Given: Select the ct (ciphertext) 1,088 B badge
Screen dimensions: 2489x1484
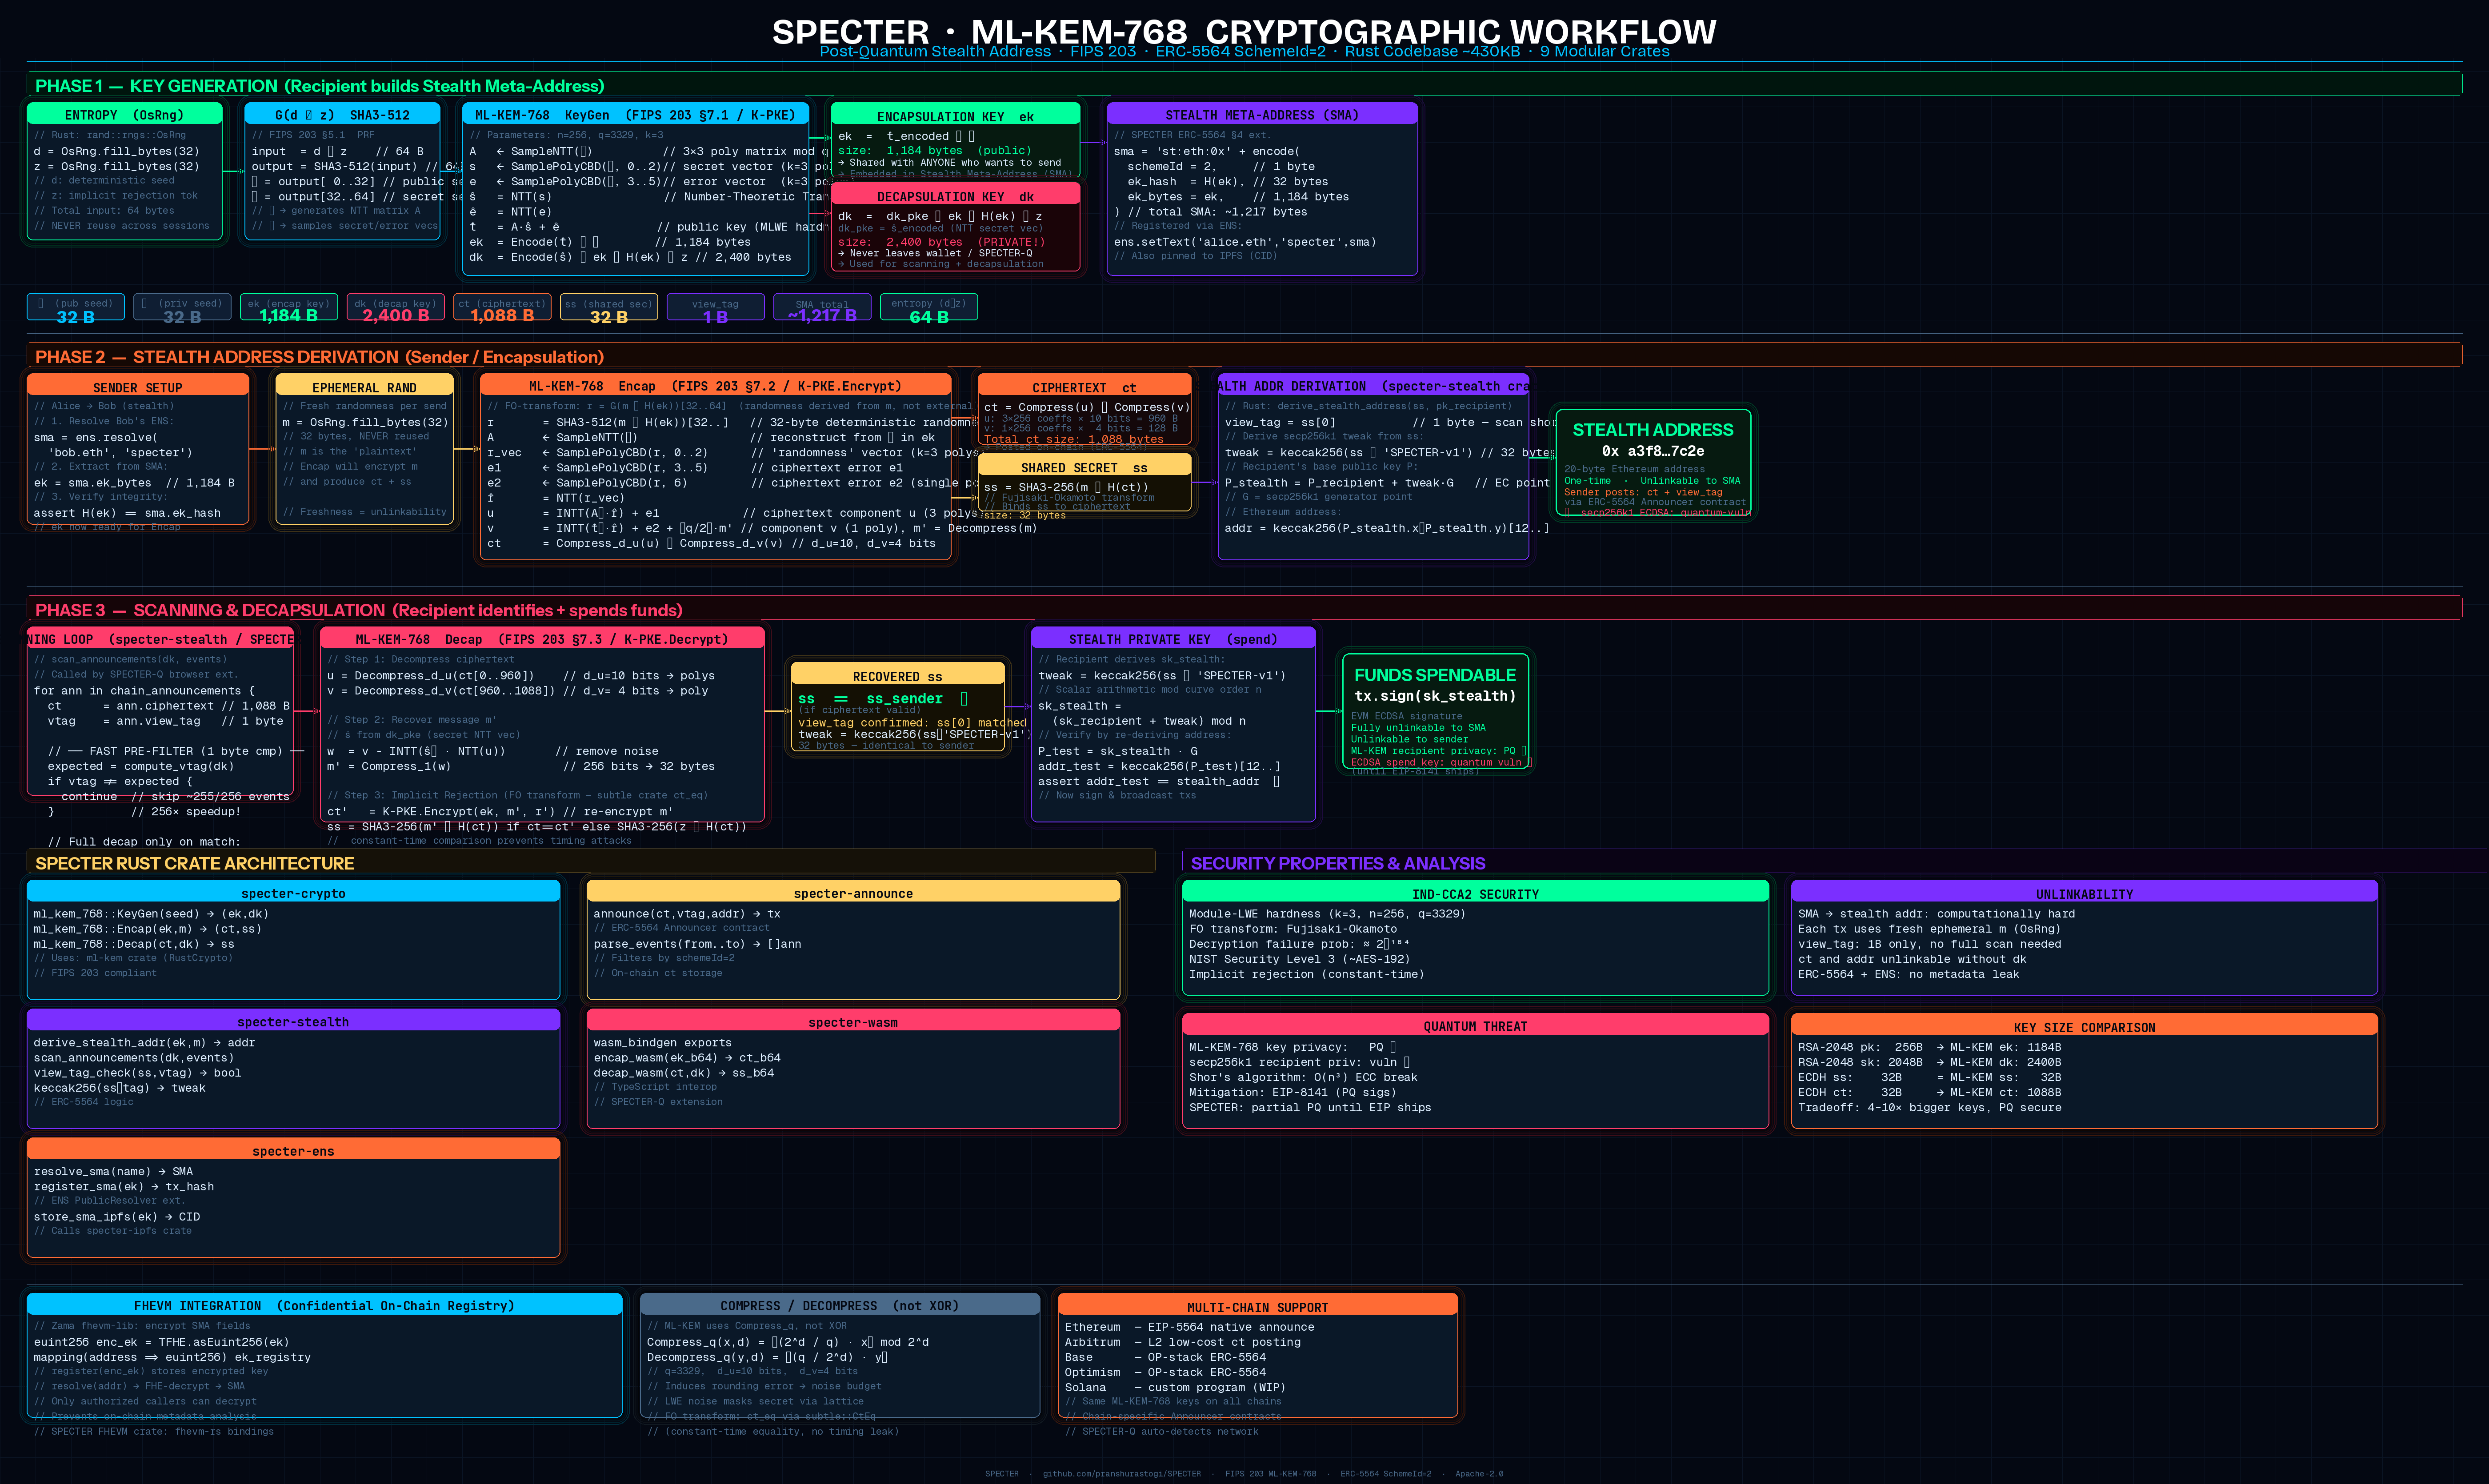Looking at the screenshot, I should pos(502,308).
